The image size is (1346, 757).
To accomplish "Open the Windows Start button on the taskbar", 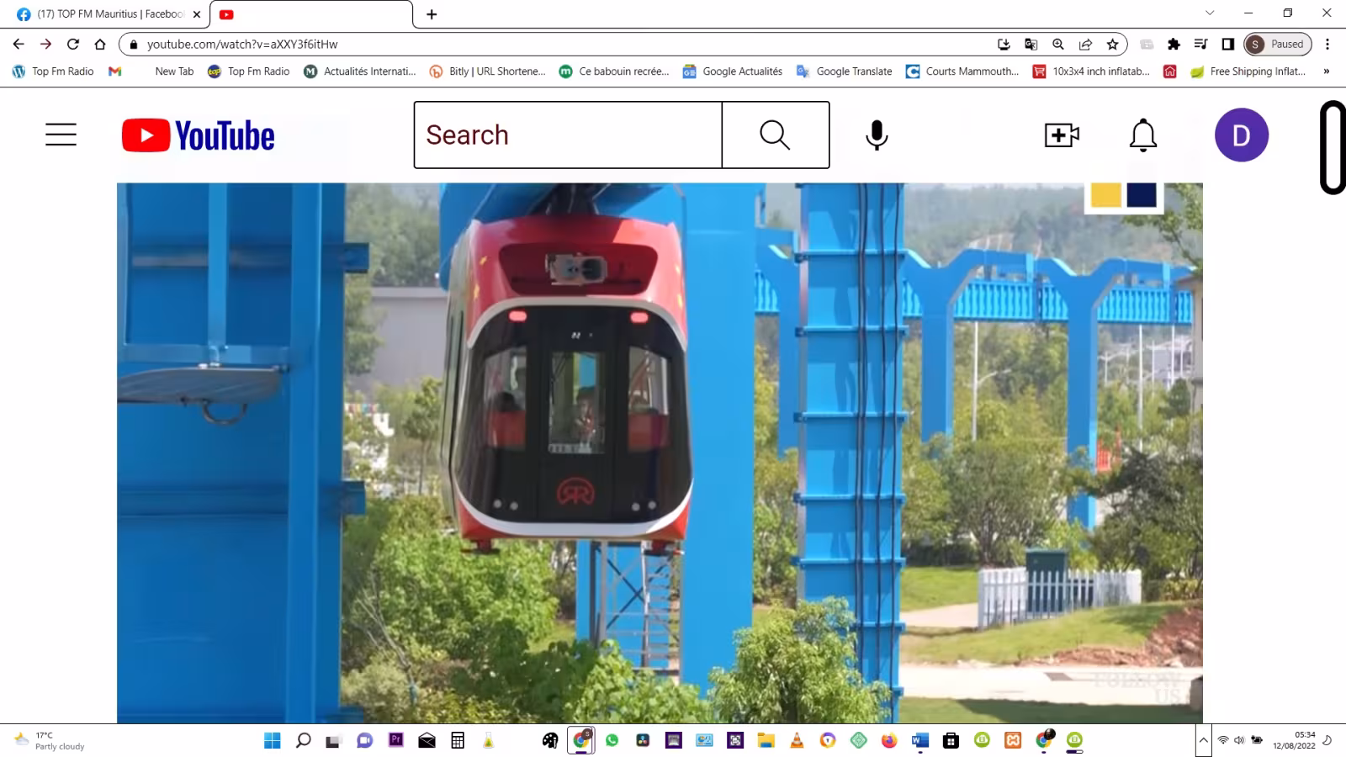I will point(273,740).
